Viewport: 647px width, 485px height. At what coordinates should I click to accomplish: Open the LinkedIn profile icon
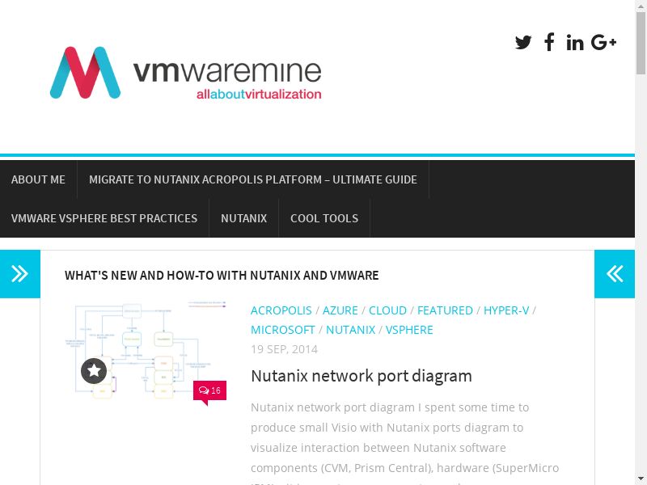point(575,43)
